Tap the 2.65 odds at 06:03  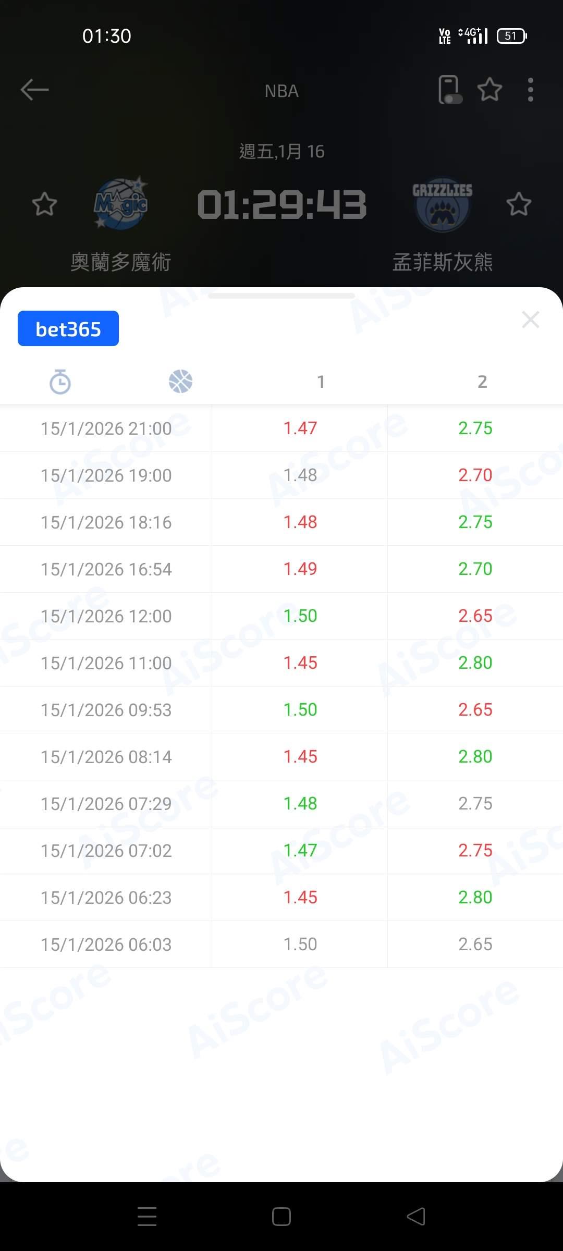[475, 945]
